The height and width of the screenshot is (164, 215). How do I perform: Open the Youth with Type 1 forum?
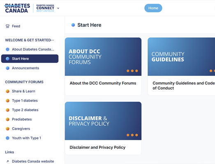click(26, 138)
